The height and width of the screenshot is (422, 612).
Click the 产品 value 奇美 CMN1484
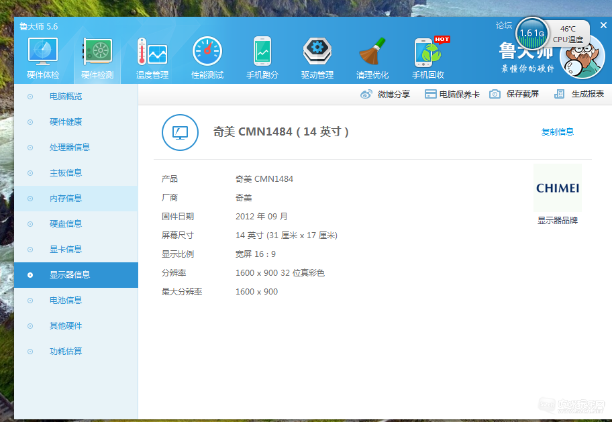point(264,179)
